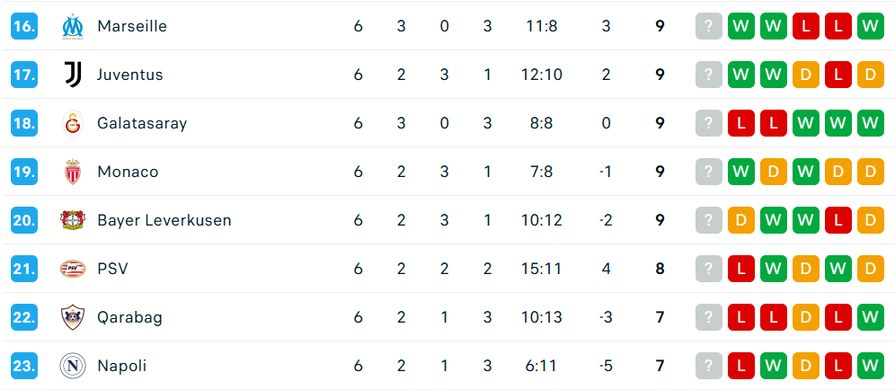Click PSV's upcoming match question mark badge

coord(709,269)
